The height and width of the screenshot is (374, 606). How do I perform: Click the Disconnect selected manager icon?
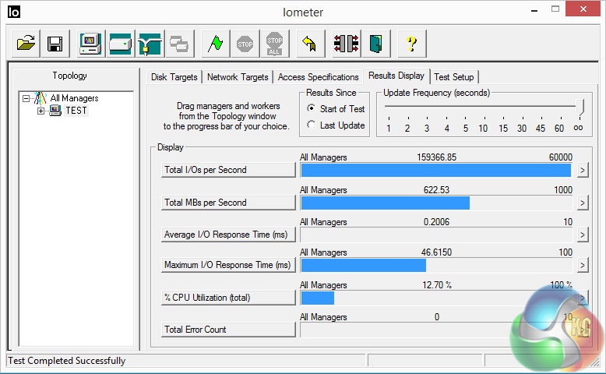(x=347, y=44)
